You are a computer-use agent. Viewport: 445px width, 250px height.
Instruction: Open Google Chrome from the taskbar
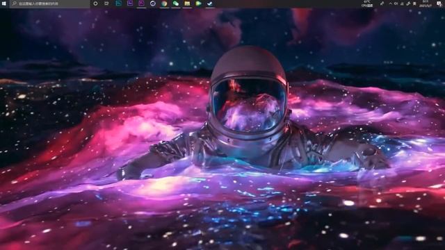tap(164, 3)
